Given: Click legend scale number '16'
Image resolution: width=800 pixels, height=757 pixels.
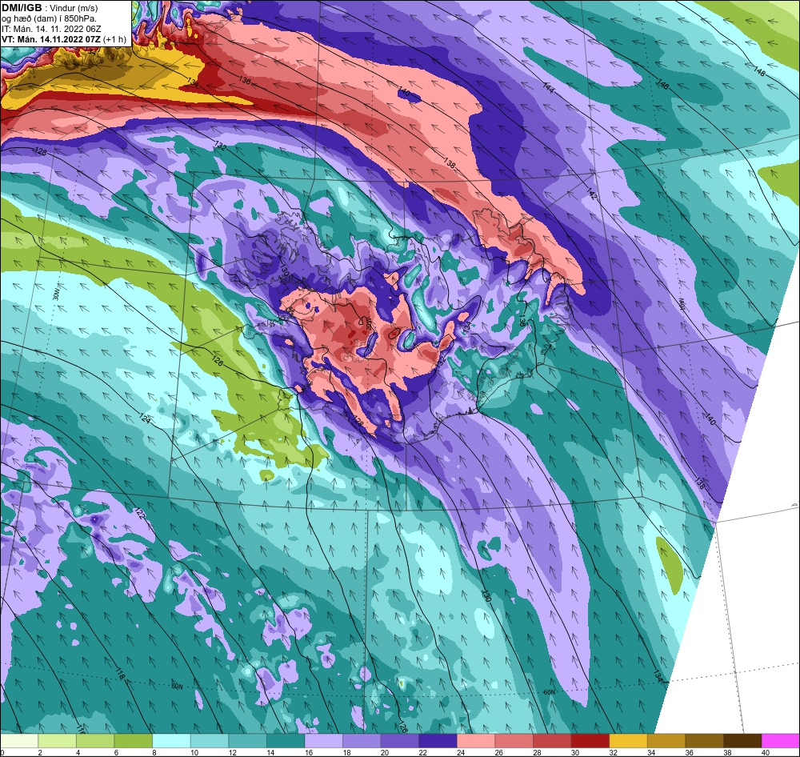Looking at the screenshot, I should point(309,752).
